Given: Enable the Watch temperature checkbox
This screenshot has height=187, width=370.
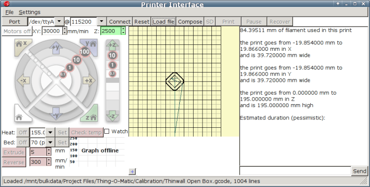Looking at the screenshot, I should (107, 131).
